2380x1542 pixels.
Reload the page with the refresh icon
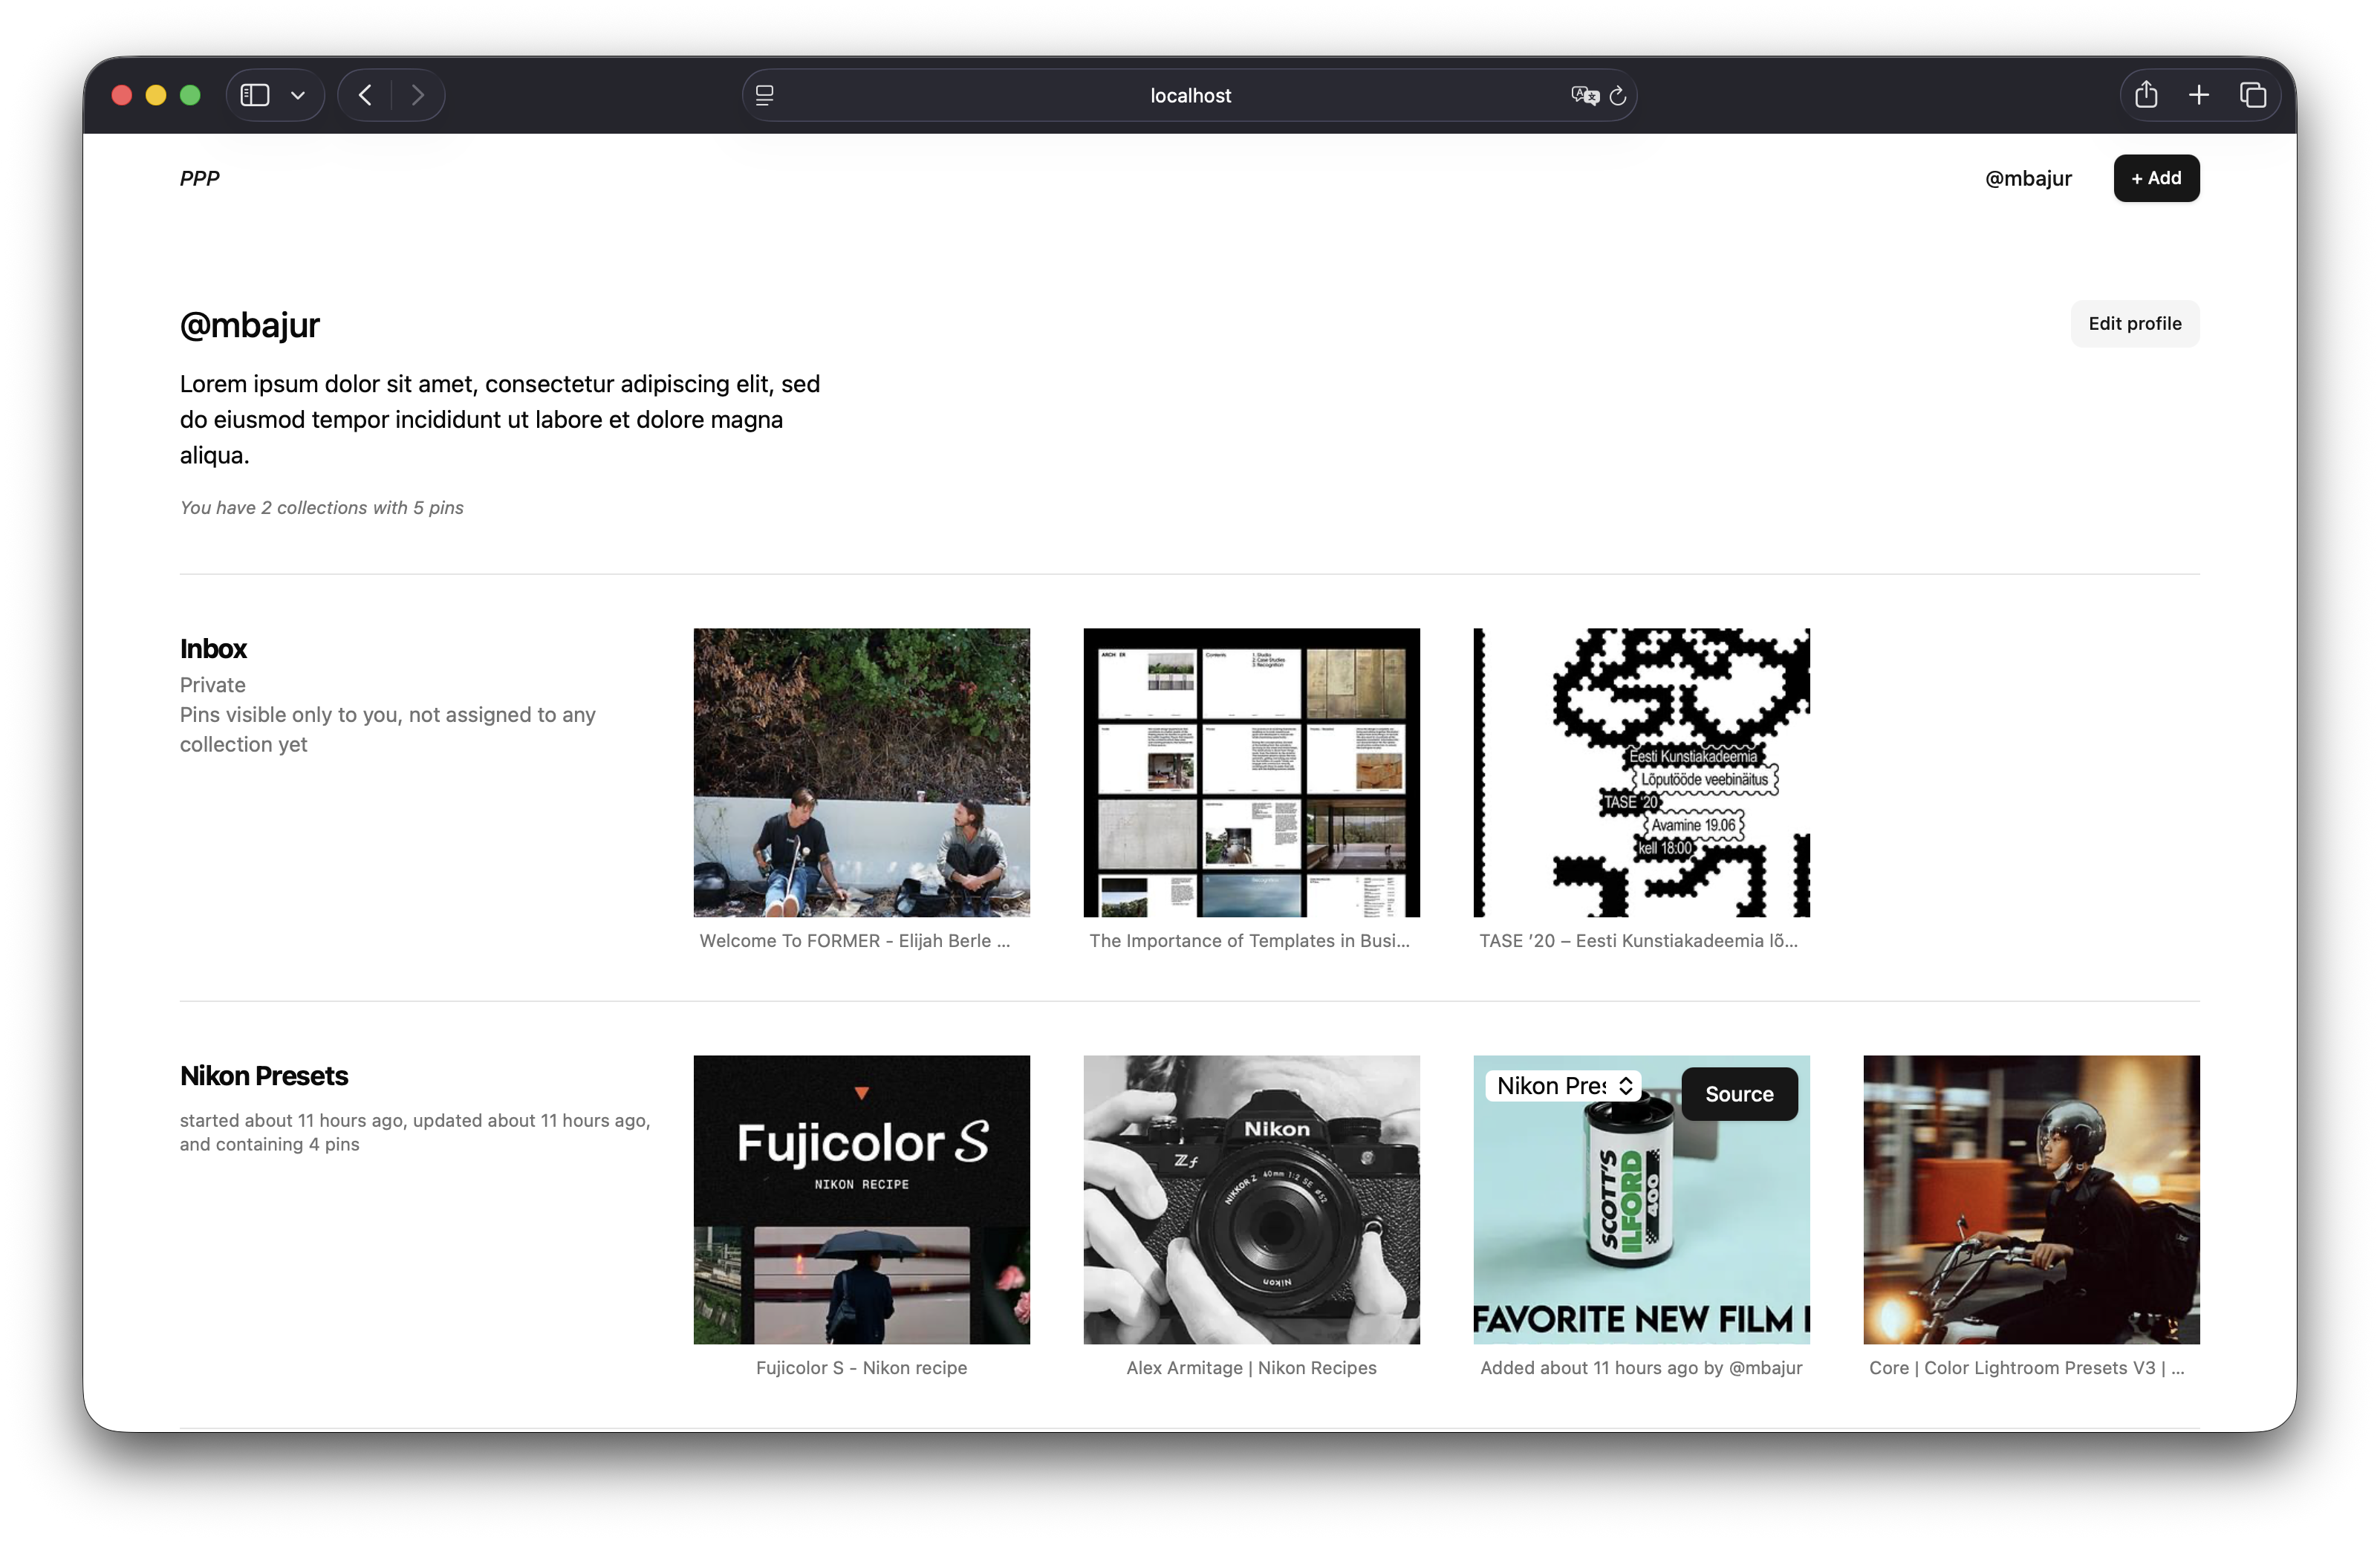(1618, 96)
